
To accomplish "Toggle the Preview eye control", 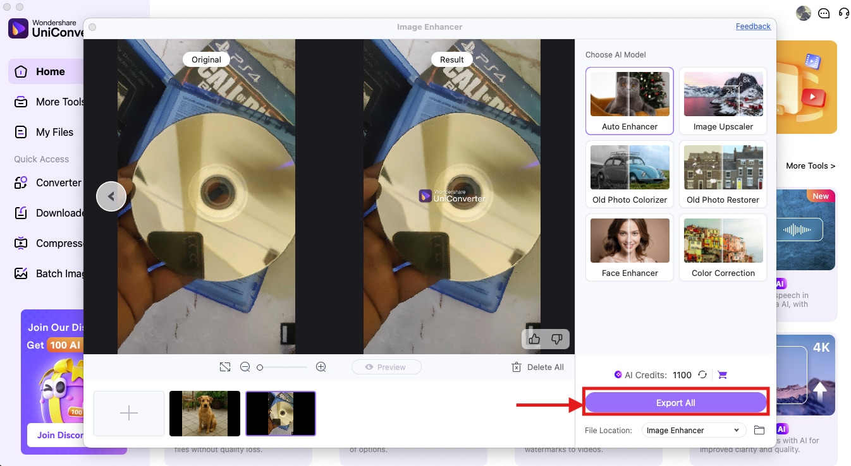I will tap(386, 366).
